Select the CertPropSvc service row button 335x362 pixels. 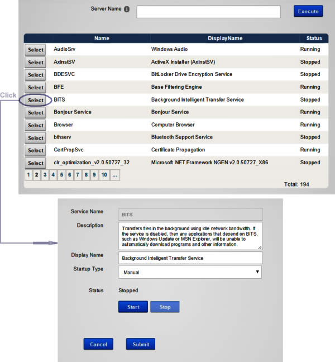(x=36, y=150)
